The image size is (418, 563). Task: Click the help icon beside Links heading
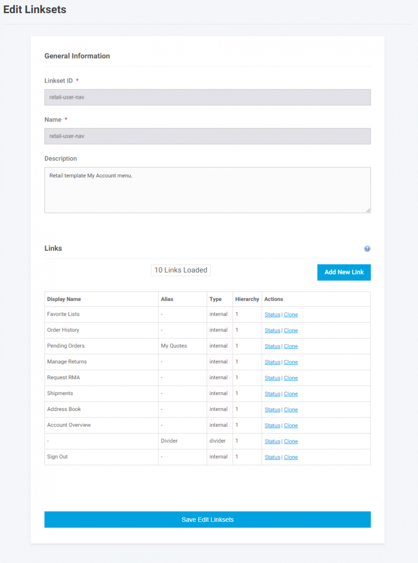(x=367, y=249)
